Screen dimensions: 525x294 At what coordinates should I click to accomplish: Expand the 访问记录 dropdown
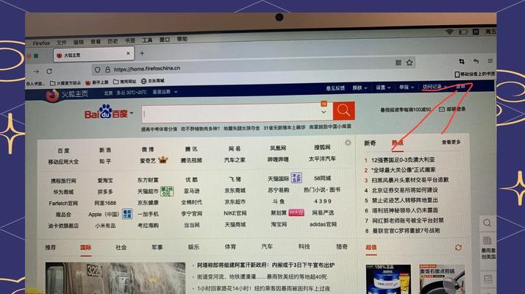point(435,87)
